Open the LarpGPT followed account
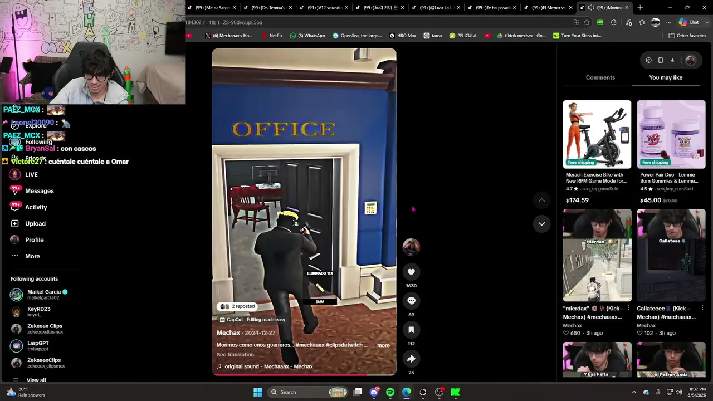The width and height of the screenshot is (713, 401). point(30,346)
